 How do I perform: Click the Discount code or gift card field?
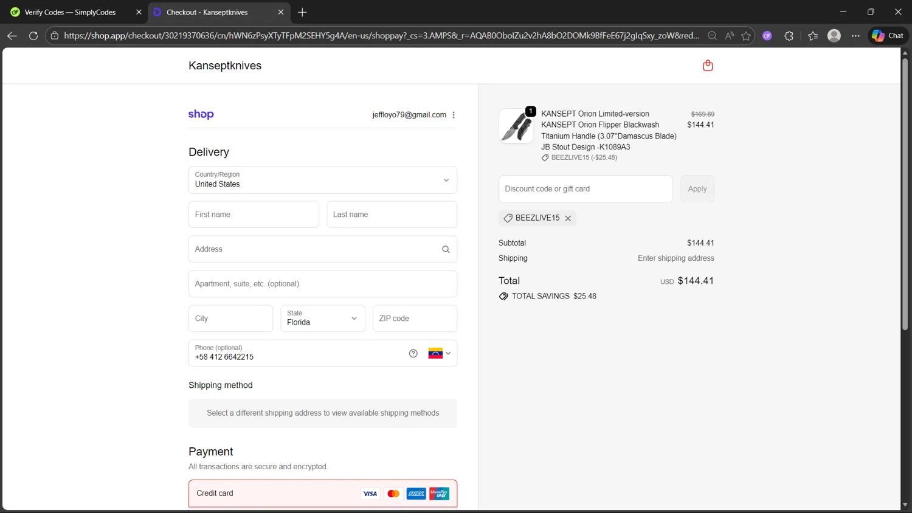(x=586, y=189)
